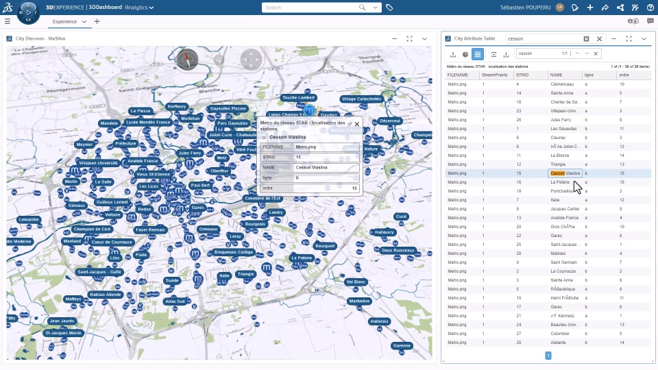658x370 pixels.
Task: Add a new dashboard tab
Action: pos(97,21)
